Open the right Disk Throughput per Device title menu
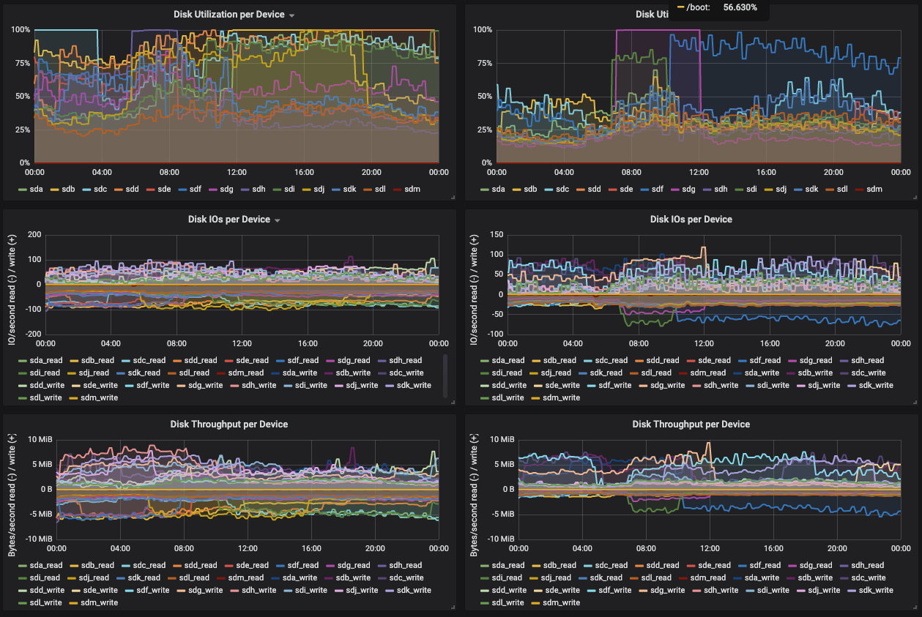 [691, 424]
